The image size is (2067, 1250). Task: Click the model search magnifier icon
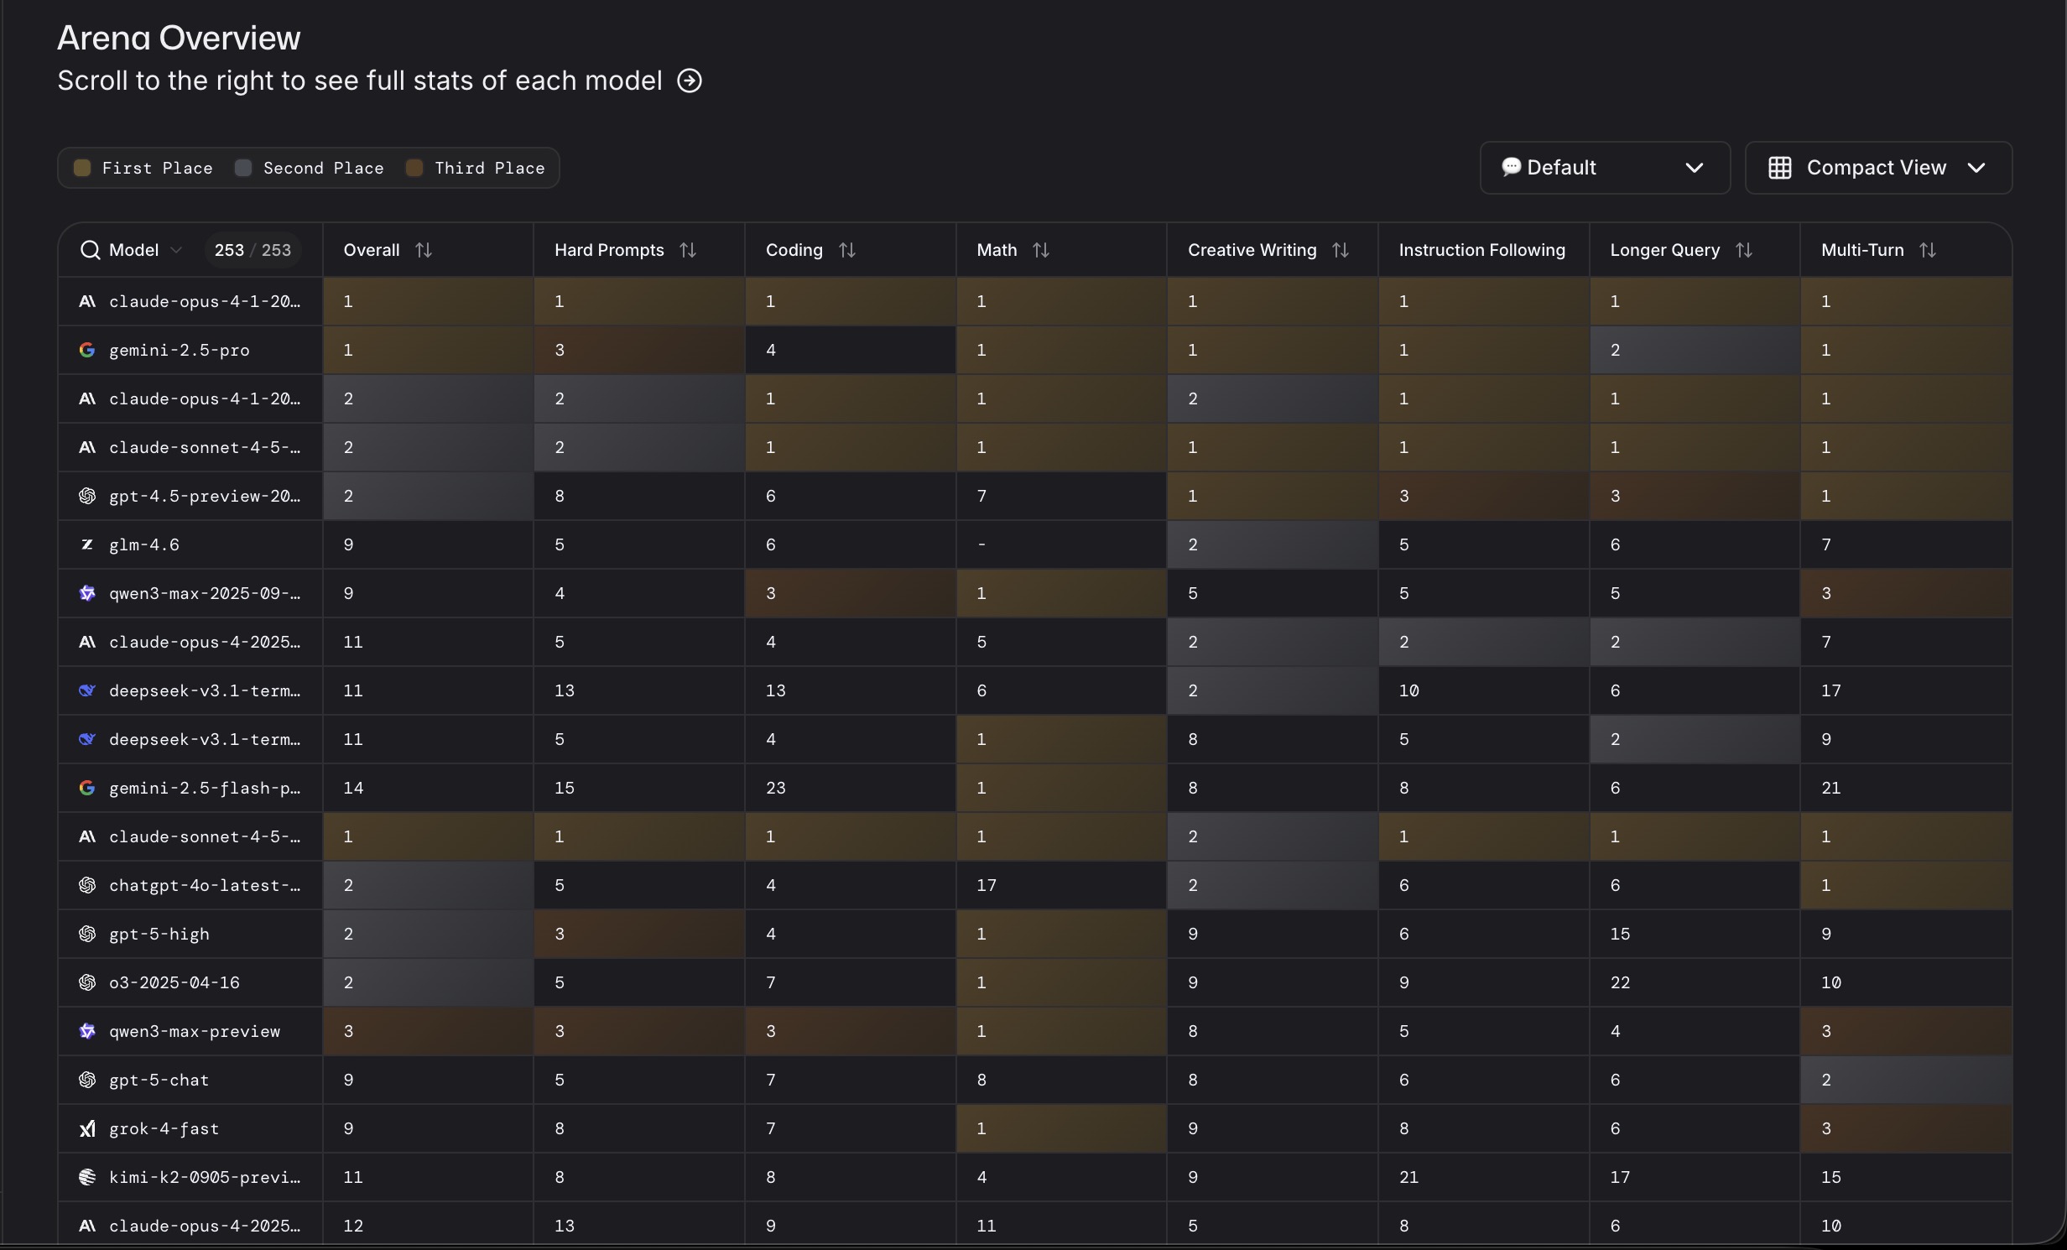click(x=90, y=250)
